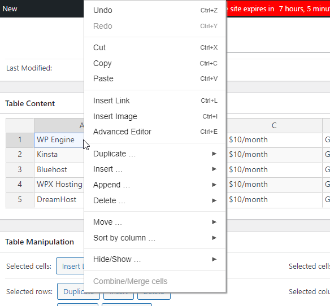Select Cut in the context menu

155,47
